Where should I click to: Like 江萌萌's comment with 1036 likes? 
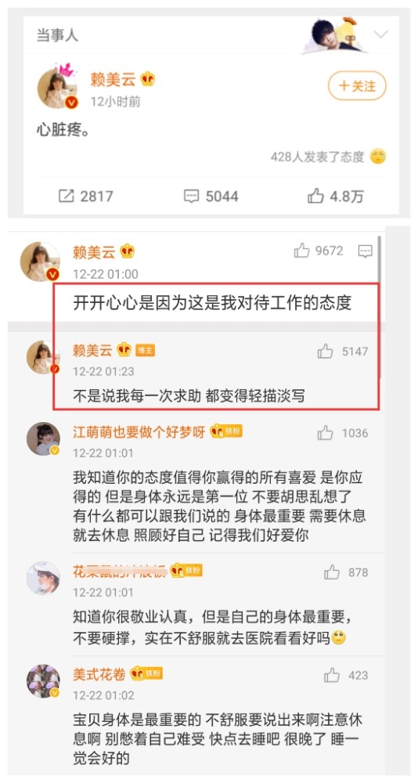tap(325, 432)
